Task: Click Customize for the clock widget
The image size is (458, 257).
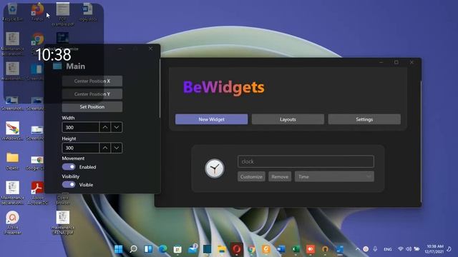Action: [251, 176]
